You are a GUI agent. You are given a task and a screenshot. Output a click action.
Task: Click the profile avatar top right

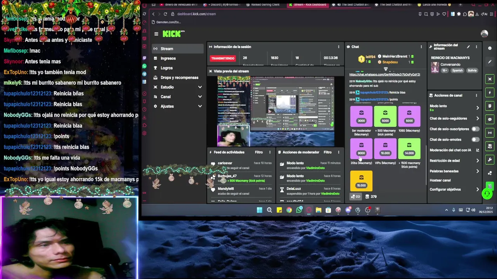click(484, 34)
